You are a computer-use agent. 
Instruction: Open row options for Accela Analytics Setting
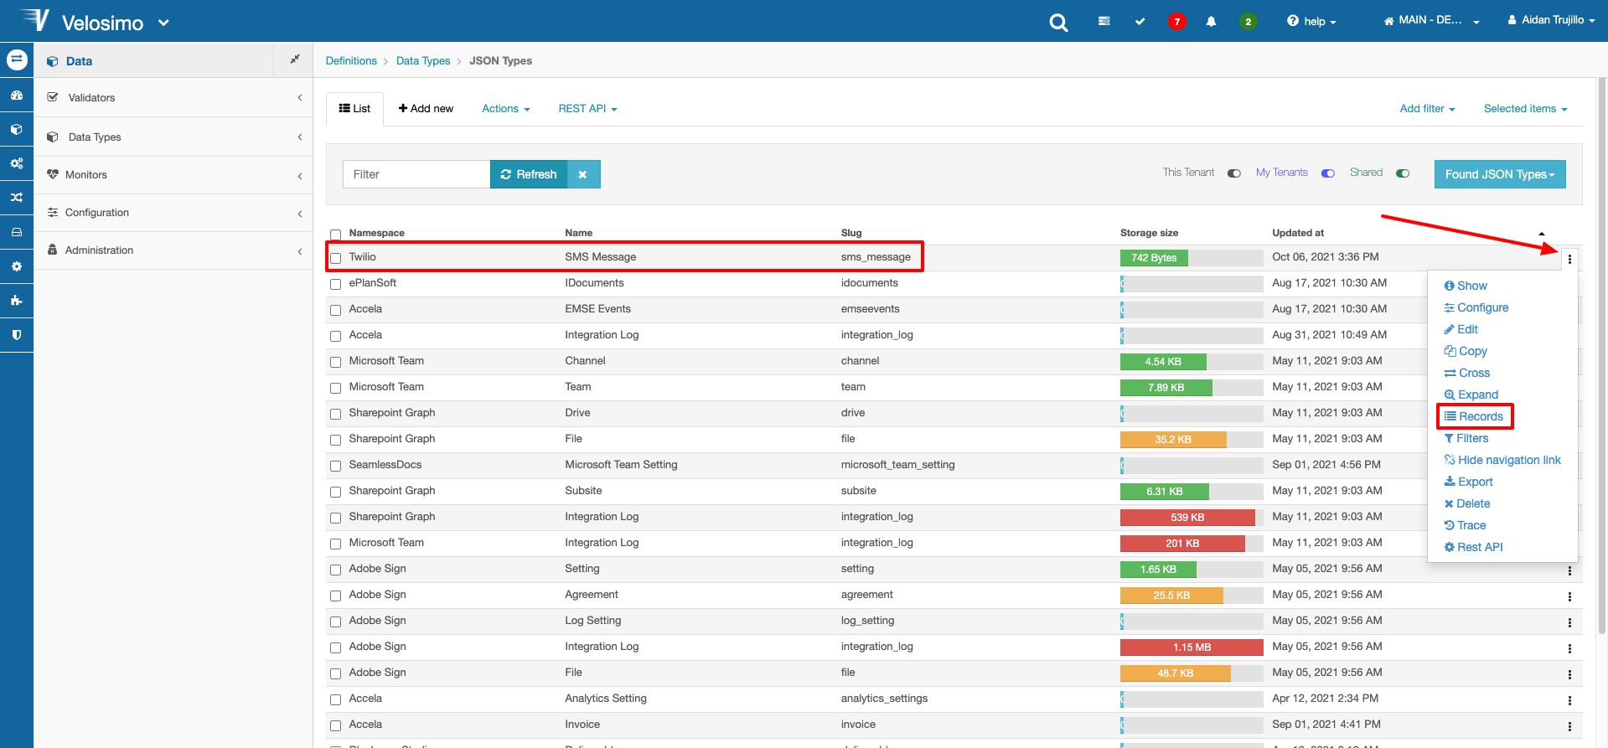click(x=1569, y=700)
